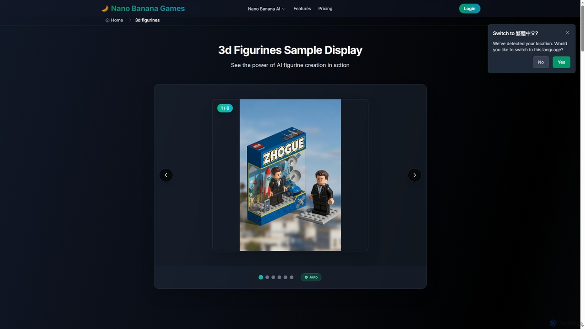
Task: Jump to the third carousel dot
Action: [x=273, y=277]
